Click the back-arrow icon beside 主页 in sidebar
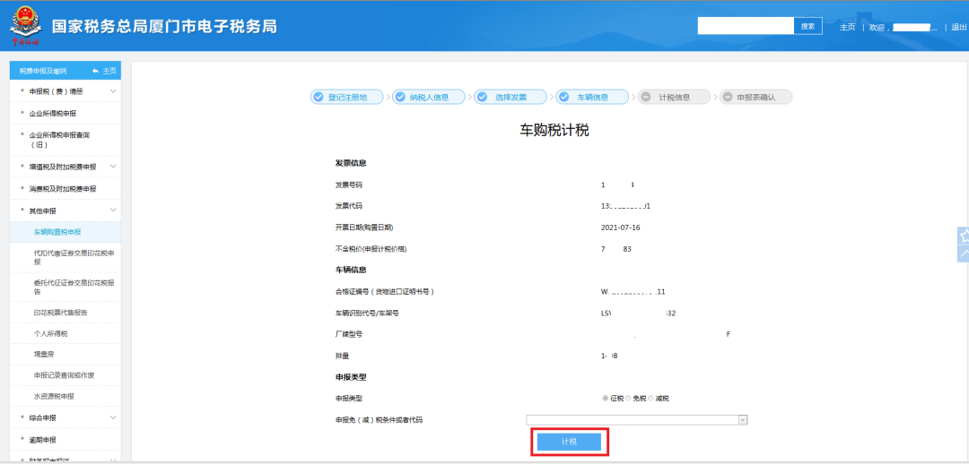The height and width of the screenshot is (464, 969). pos(95,71)
